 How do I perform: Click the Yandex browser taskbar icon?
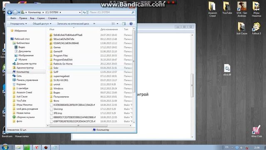(x=37, y=147)
